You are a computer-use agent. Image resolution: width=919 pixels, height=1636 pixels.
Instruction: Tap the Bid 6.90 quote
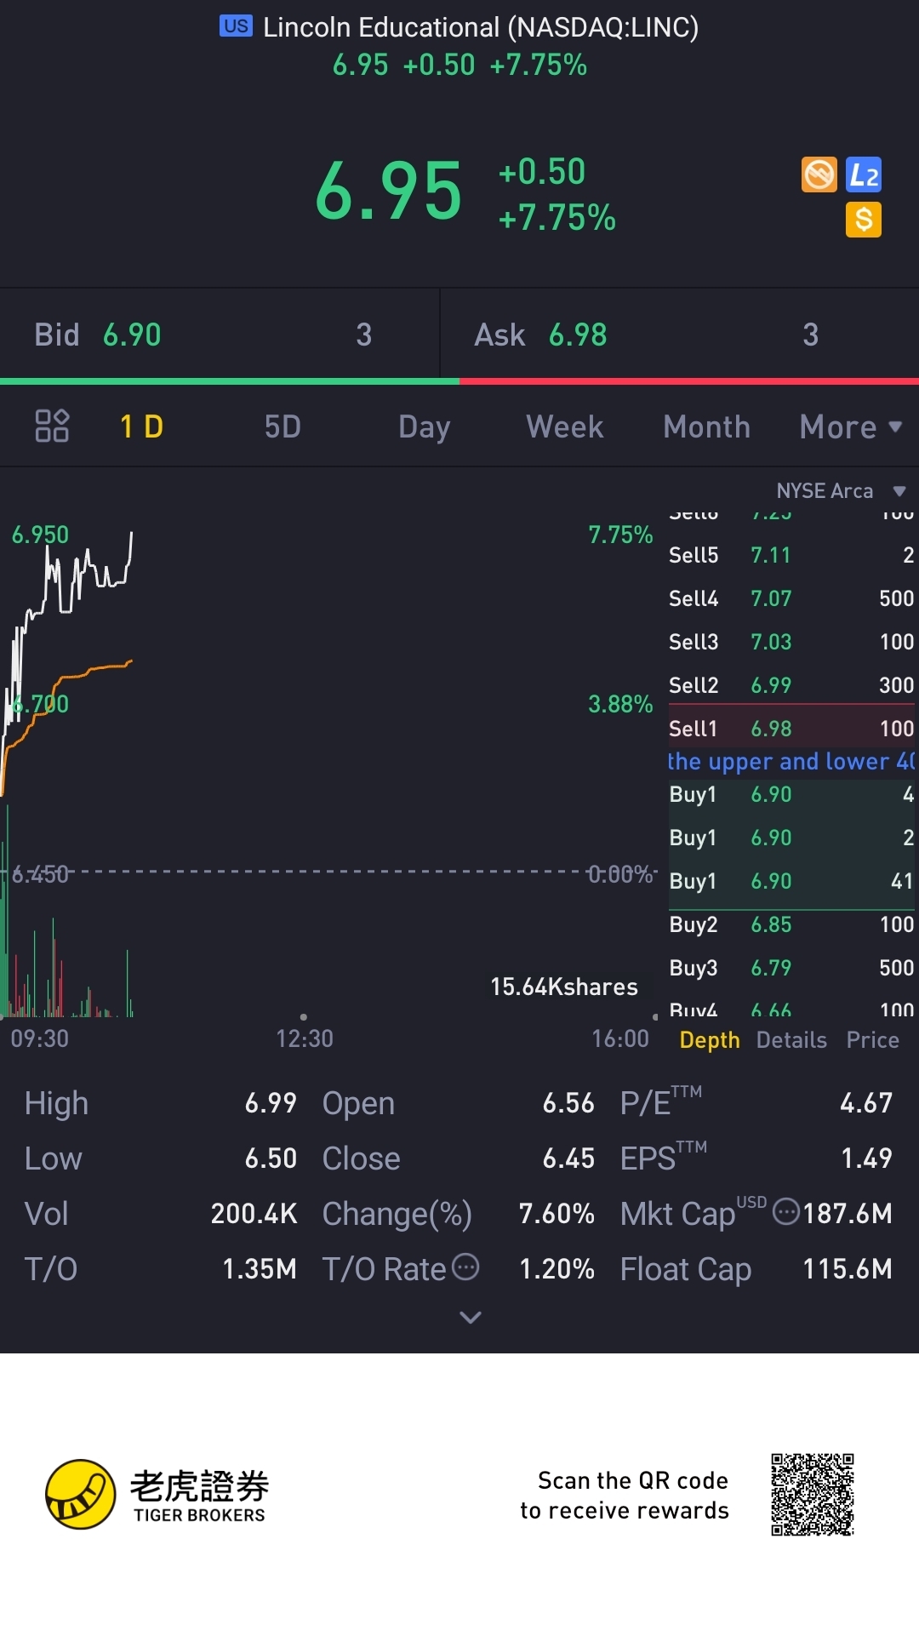click(x=220, y=335)
